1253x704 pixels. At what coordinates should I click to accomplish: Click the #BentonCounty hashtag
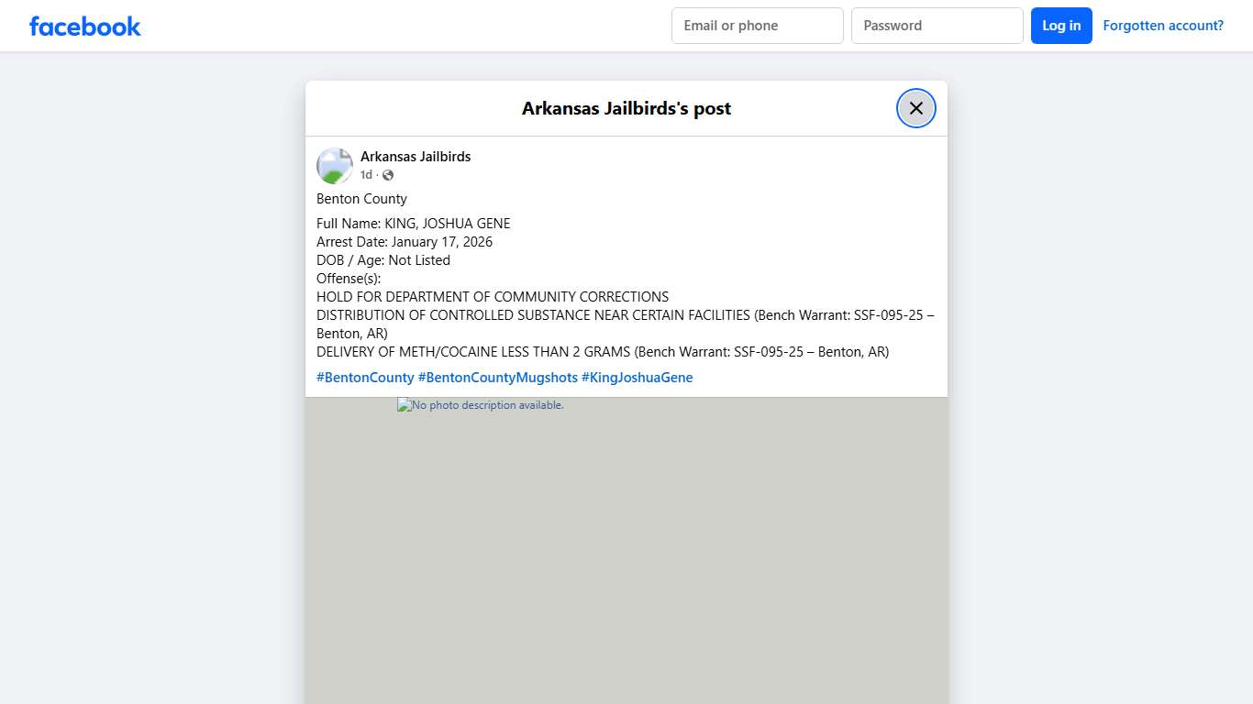point(365,377)
